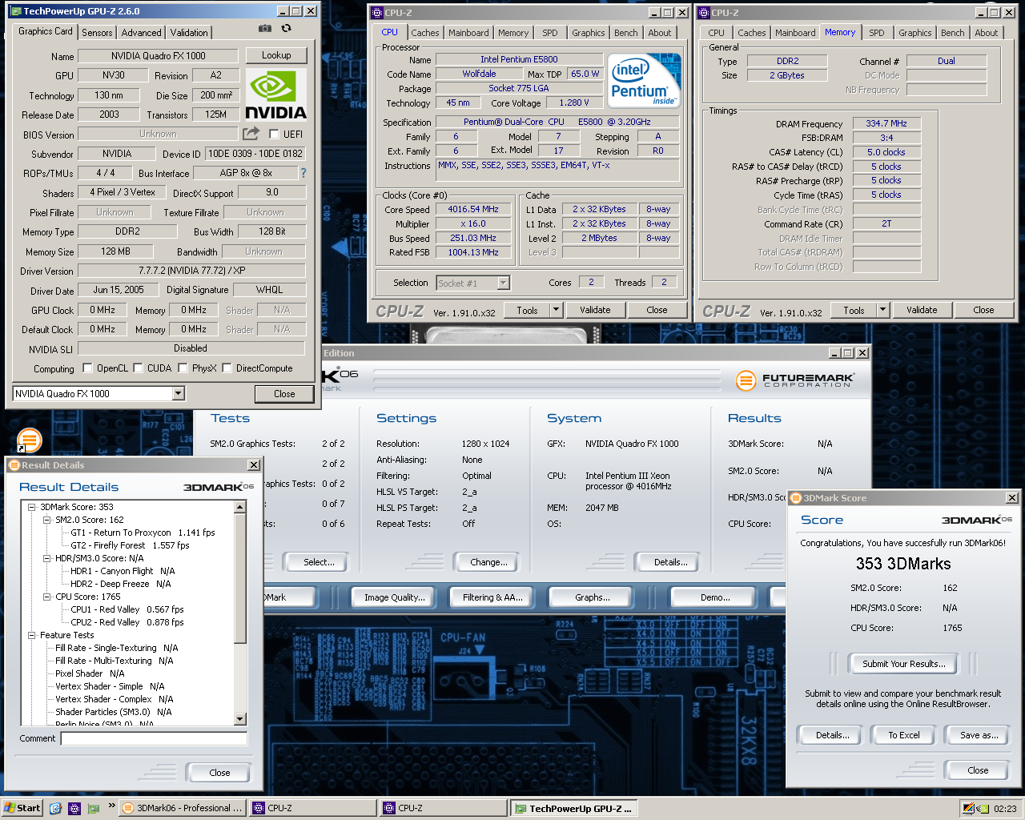
Task: Click the Bus Interface question mark icon
Action: click(303, 173)
